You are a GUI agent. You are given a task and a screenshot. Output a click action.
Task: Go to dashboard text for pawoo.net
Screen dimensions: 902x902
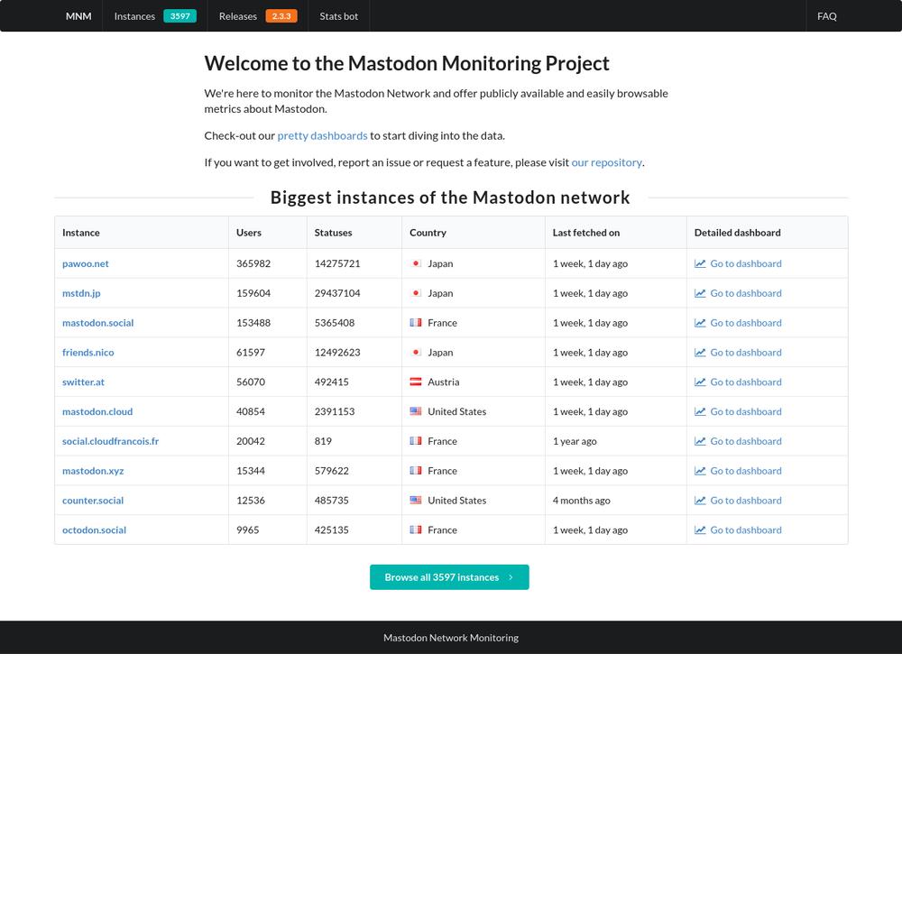tap(746, 264)
